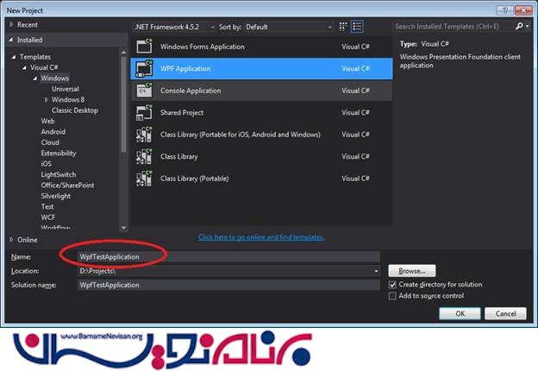Click the iOS/Android portable Class Library icon

pyautogui.click(x=144, y=135)
